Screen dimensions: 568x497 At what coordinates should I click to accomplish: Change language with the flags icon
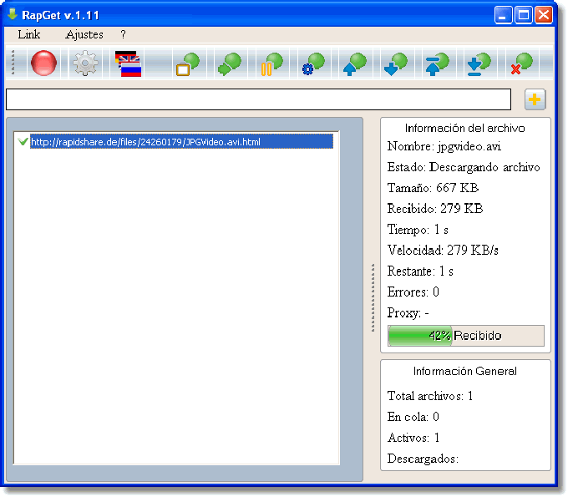click(128, 63)
